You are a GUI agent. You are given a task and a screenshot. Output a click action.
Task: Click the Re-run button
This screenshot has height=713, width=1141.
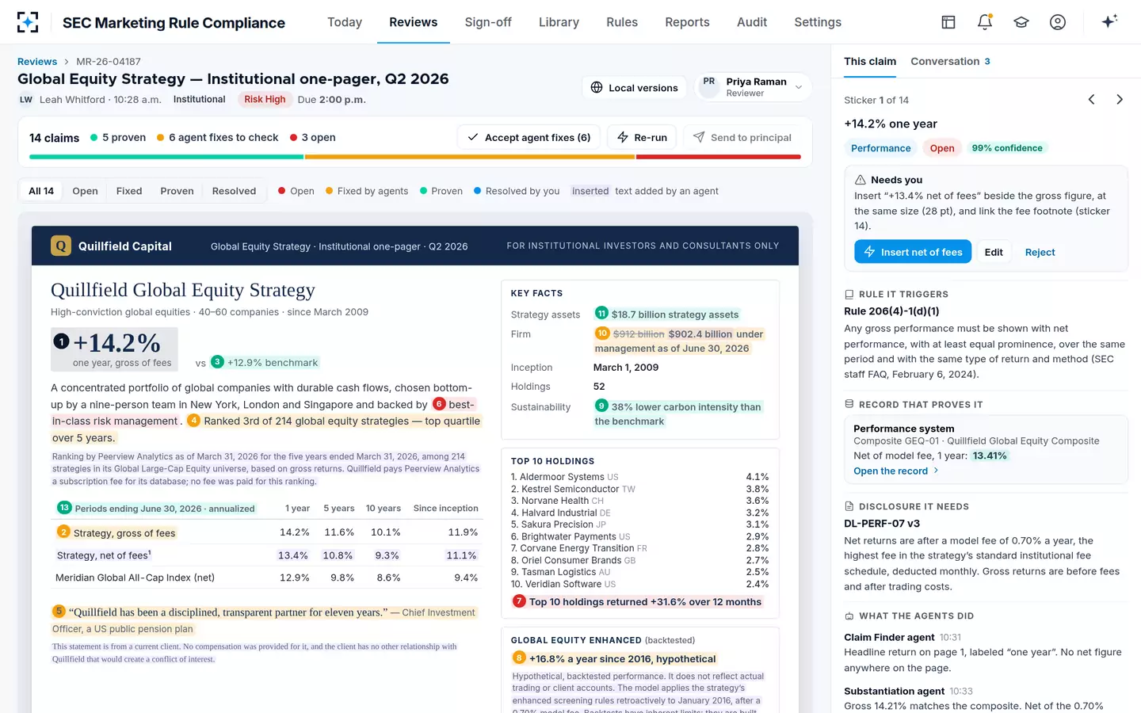[x=642, y=137]
